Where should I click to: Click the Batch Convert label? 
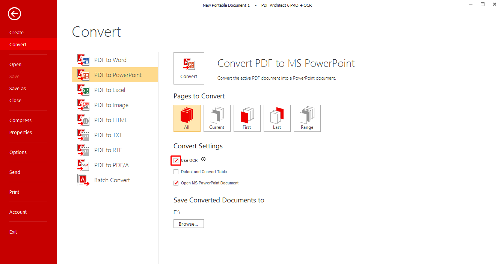[112, 180]
